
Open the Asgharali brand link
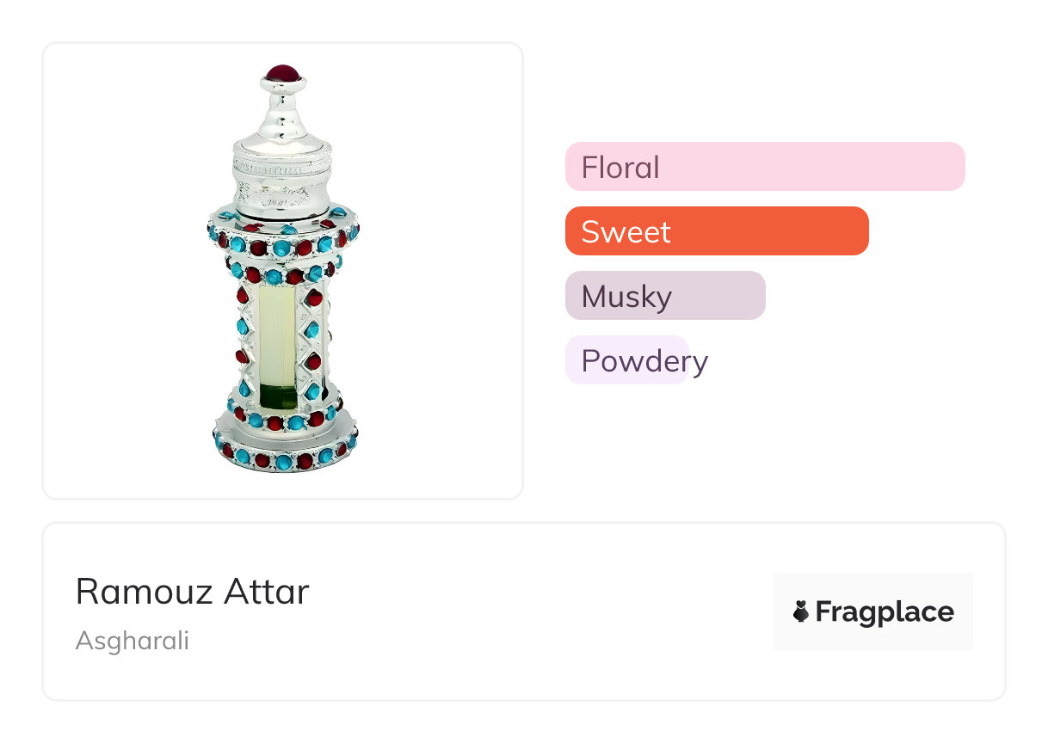click(x=133, y=641)
